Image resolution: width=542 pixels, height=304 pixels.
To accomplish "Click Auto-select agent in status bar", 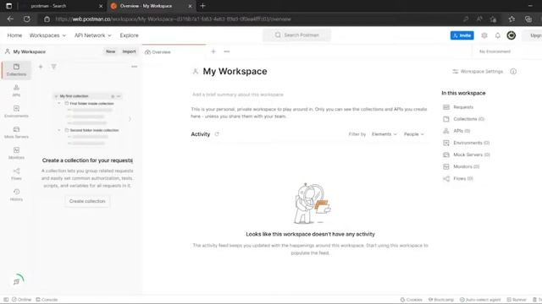I will pos(480,300).
